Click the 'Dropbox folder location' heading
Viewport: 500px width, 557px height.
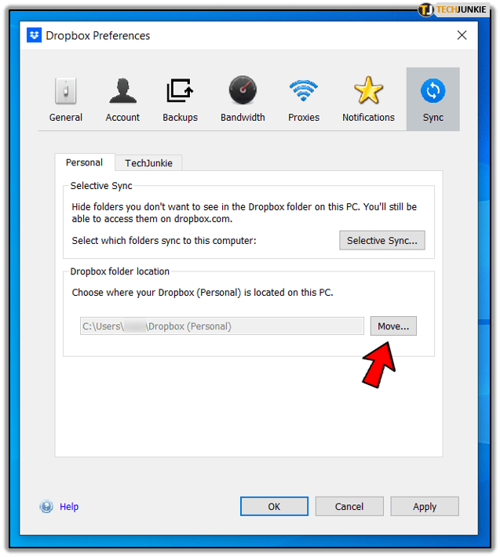(x=120, y=271)
